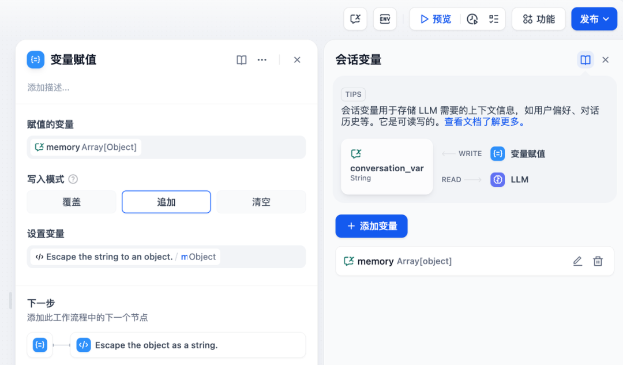Open the 设置变量 value selector field
623x365 pixels.
[166, 257]
